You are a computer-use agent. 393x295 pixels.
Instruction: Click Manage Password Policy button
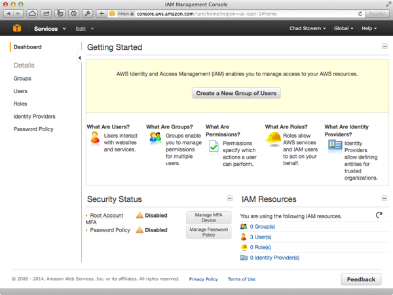click(x=208, y=232)
